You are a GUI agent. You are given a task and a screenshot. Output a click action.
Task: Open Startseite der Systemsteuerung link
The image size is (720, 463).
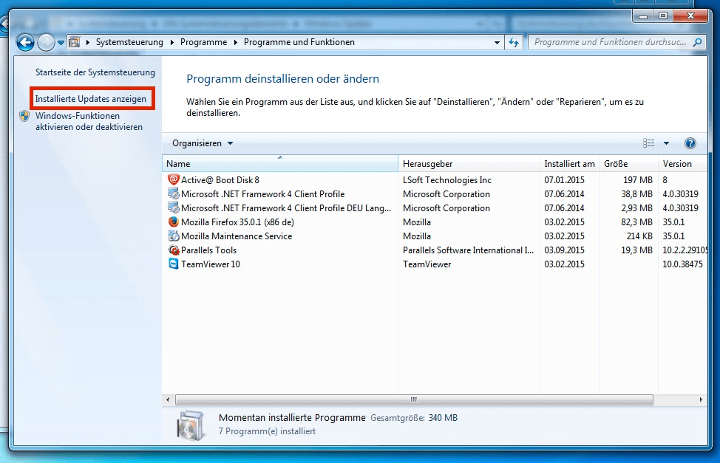click(95, 72)
